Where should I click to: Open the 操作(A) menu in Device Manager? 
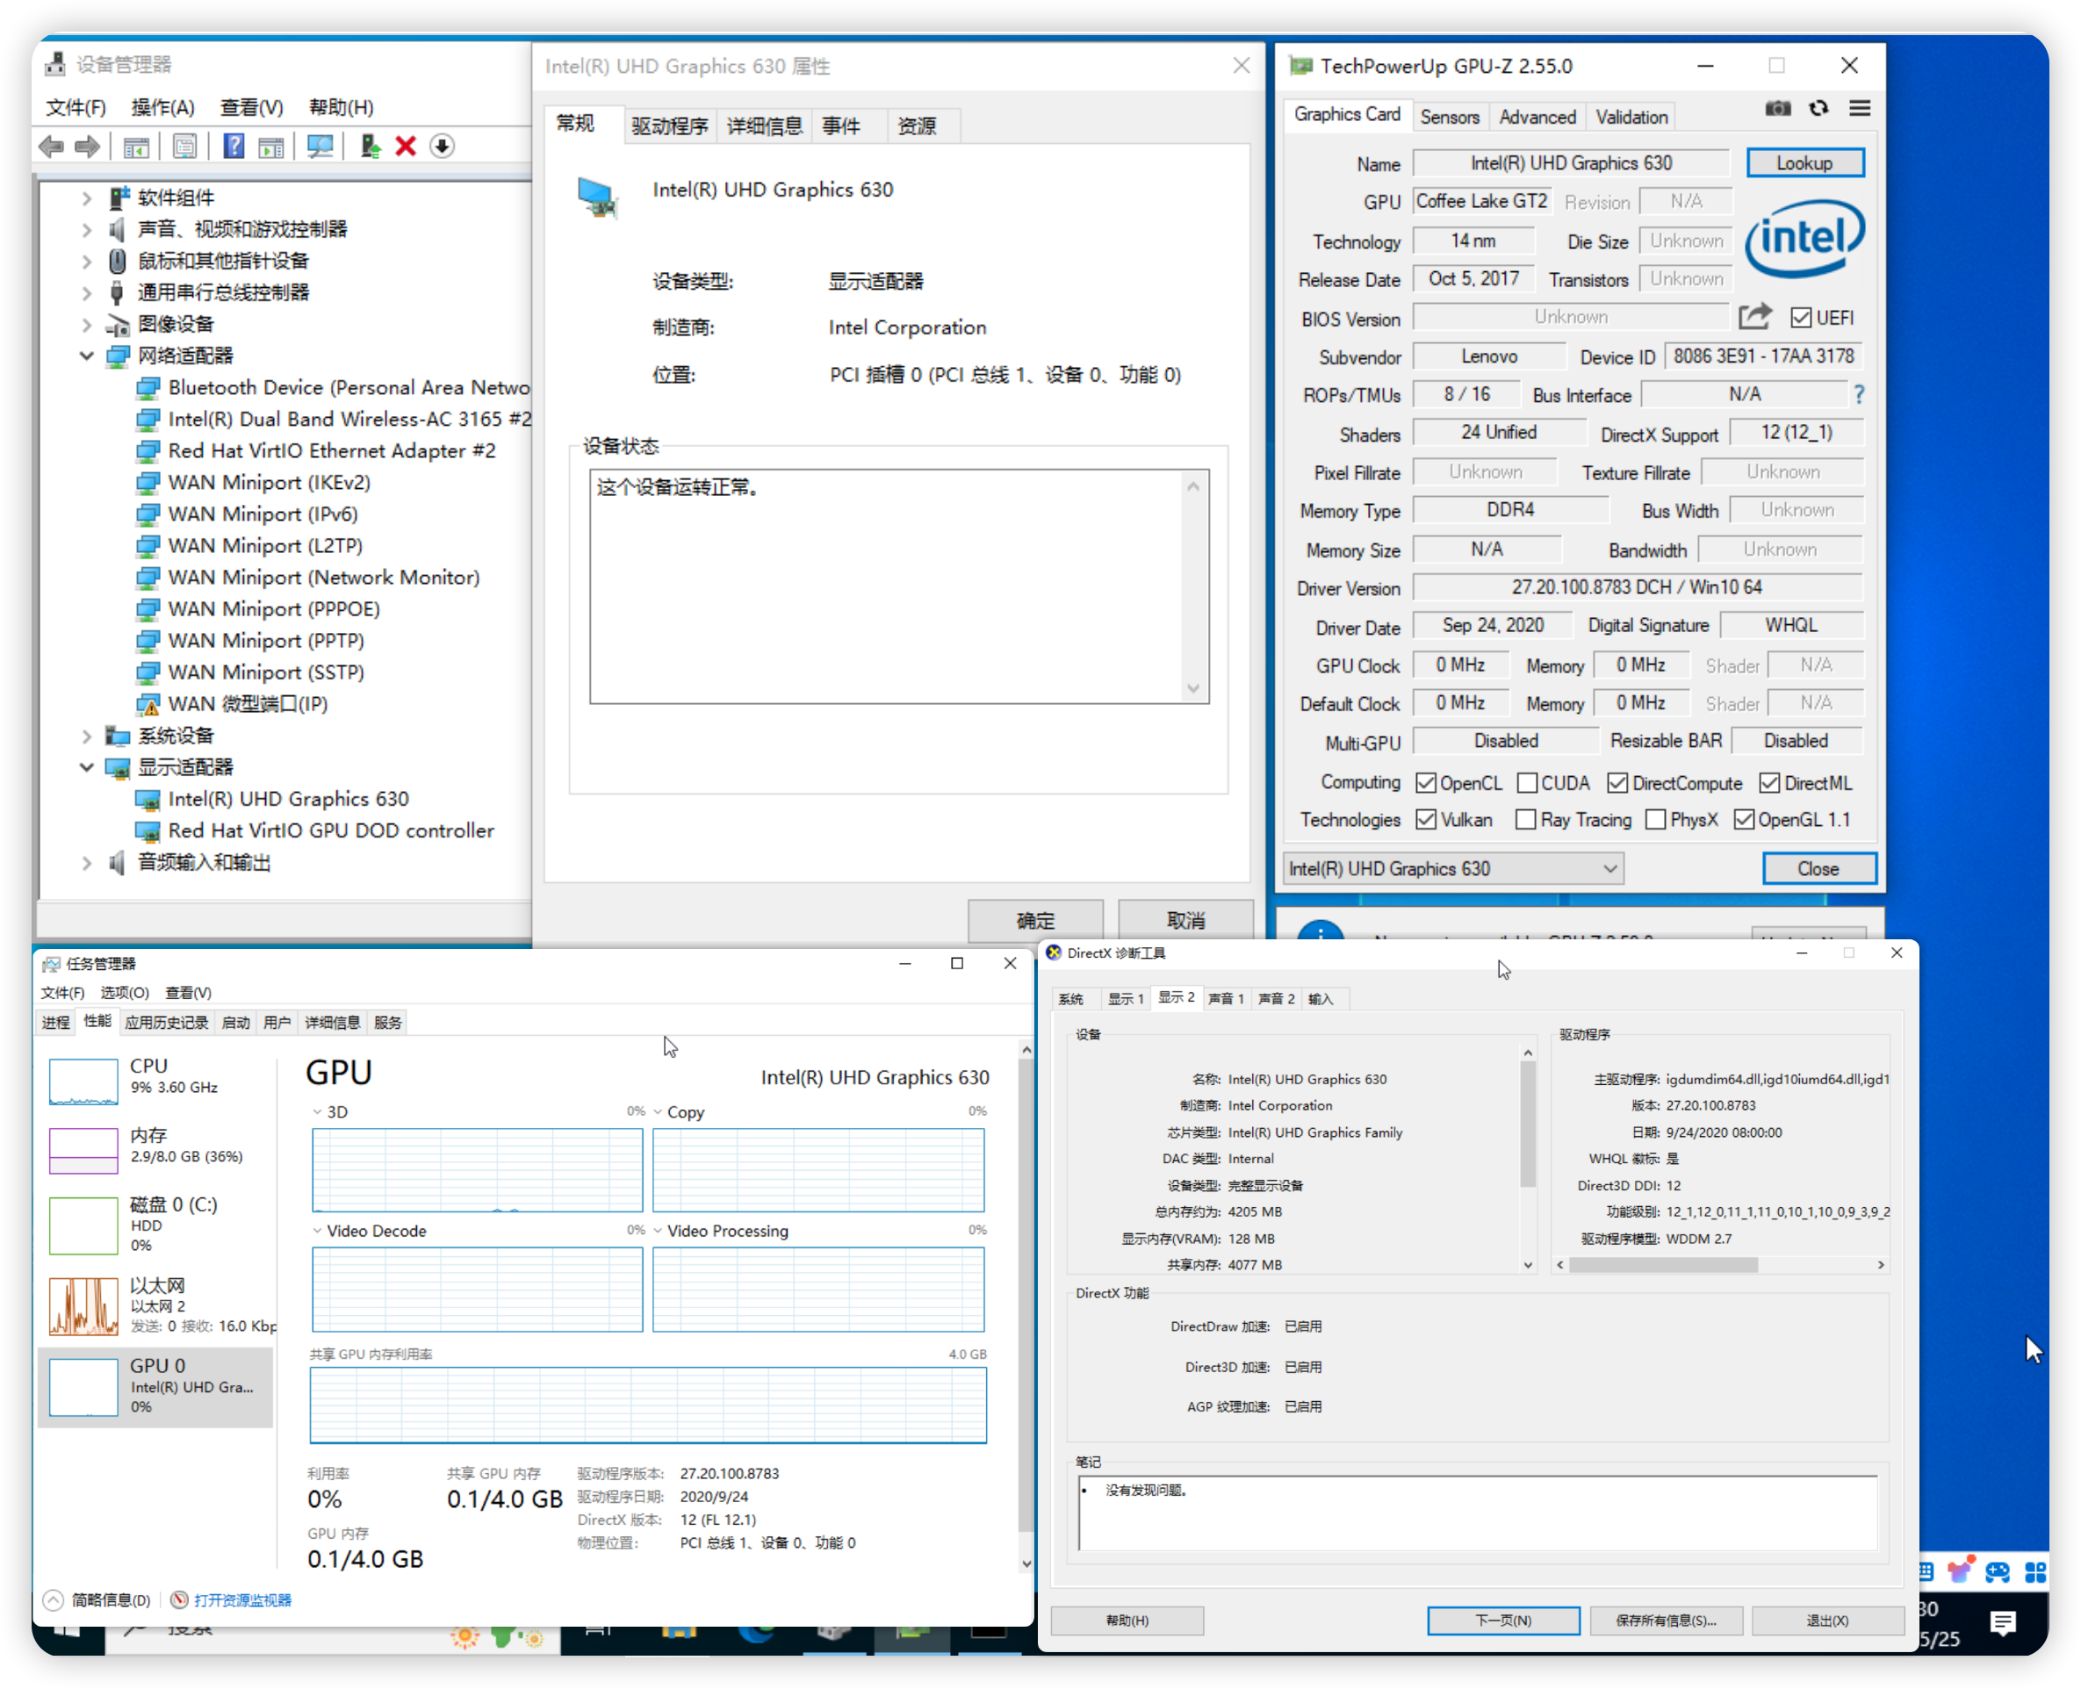point(163,107)
